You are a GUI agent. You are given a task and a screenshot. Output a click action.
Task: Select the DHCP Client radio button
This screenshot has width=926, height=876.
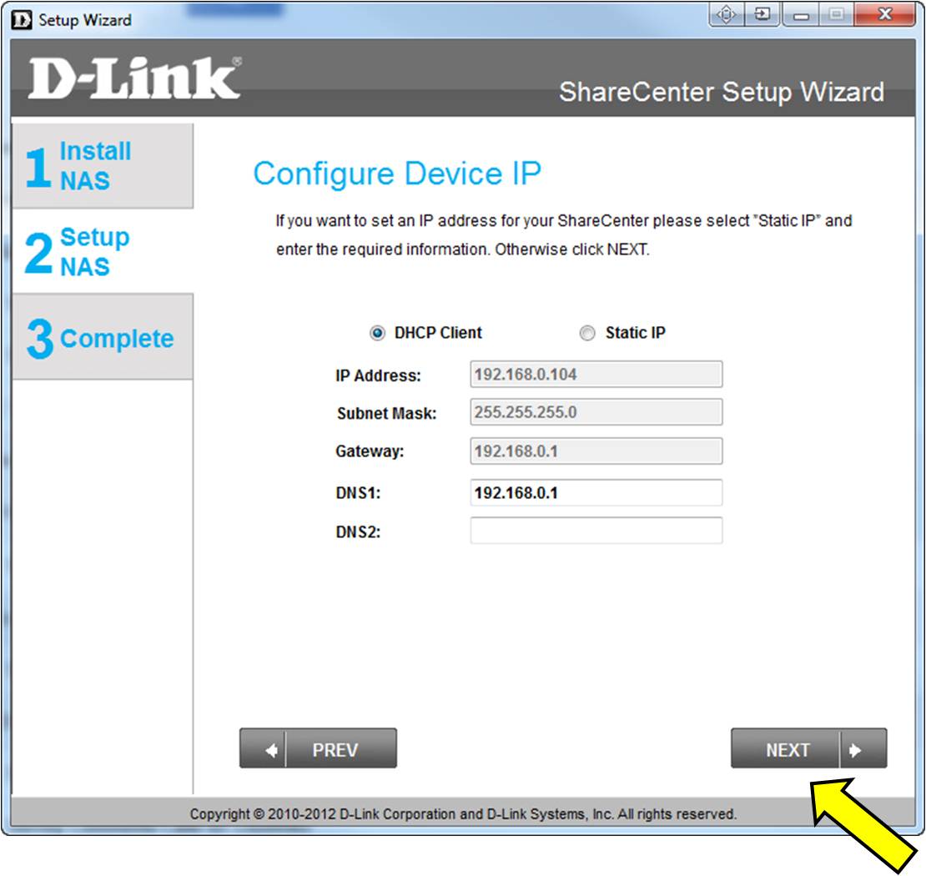coord(377,333)
